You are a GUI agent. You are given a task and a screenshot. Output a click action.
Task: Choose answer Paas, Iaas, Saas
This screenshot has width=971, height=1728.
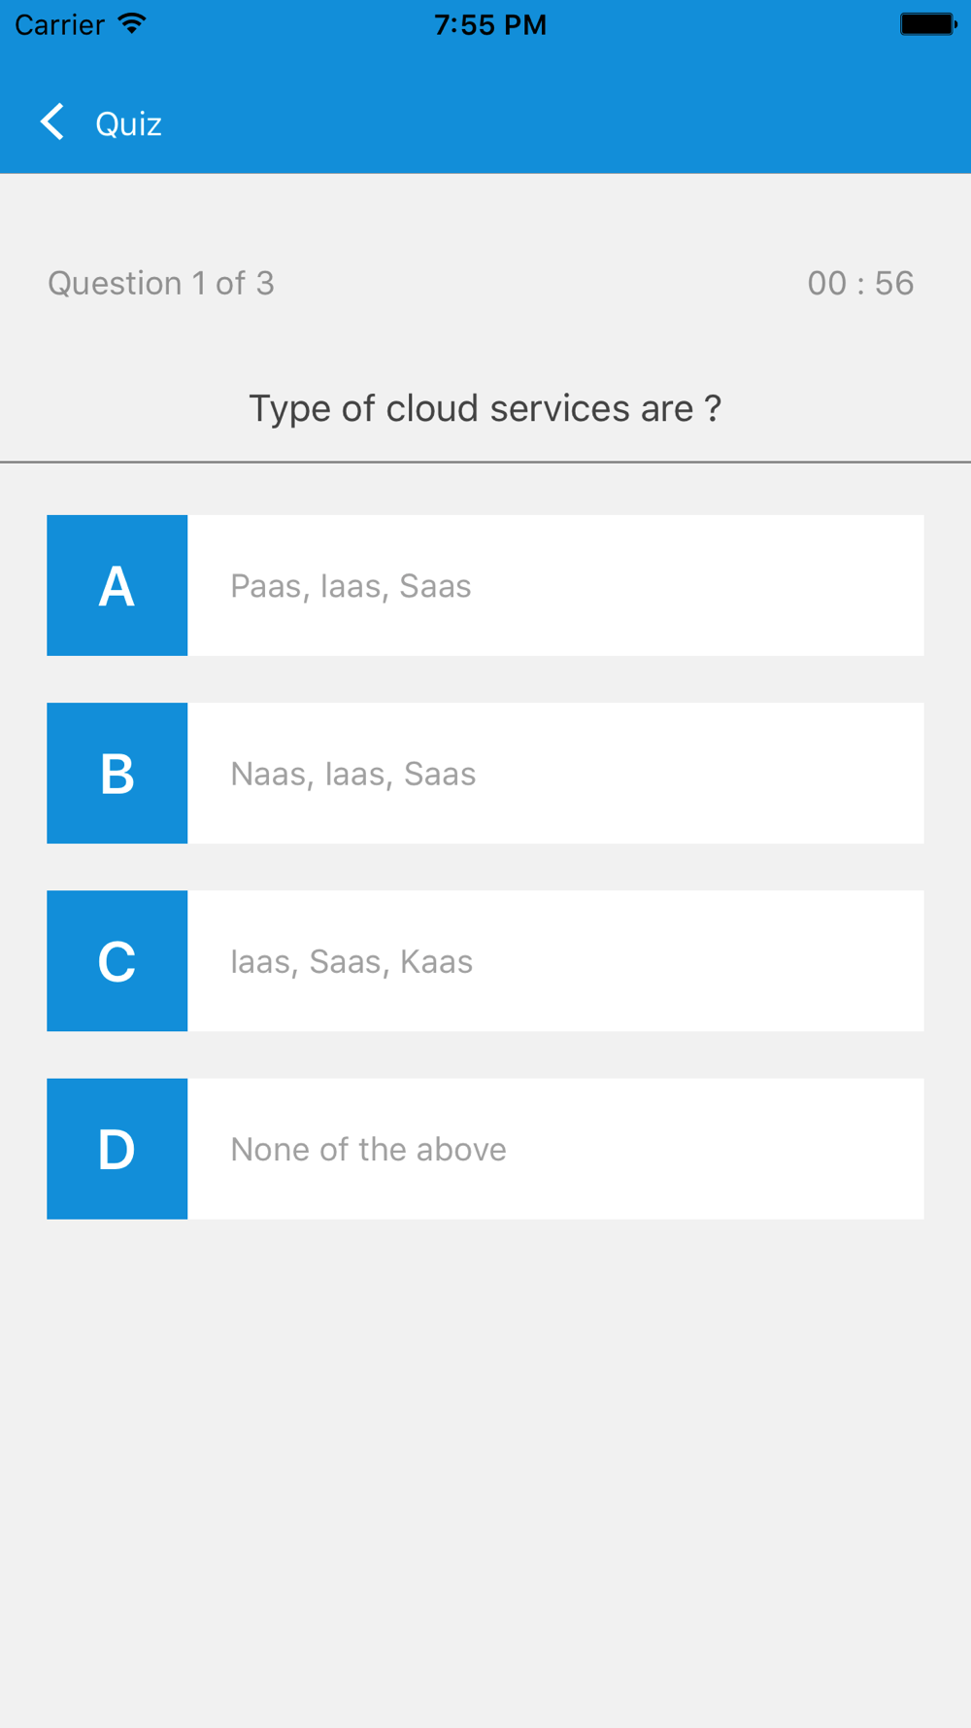(x=351, y=586)
